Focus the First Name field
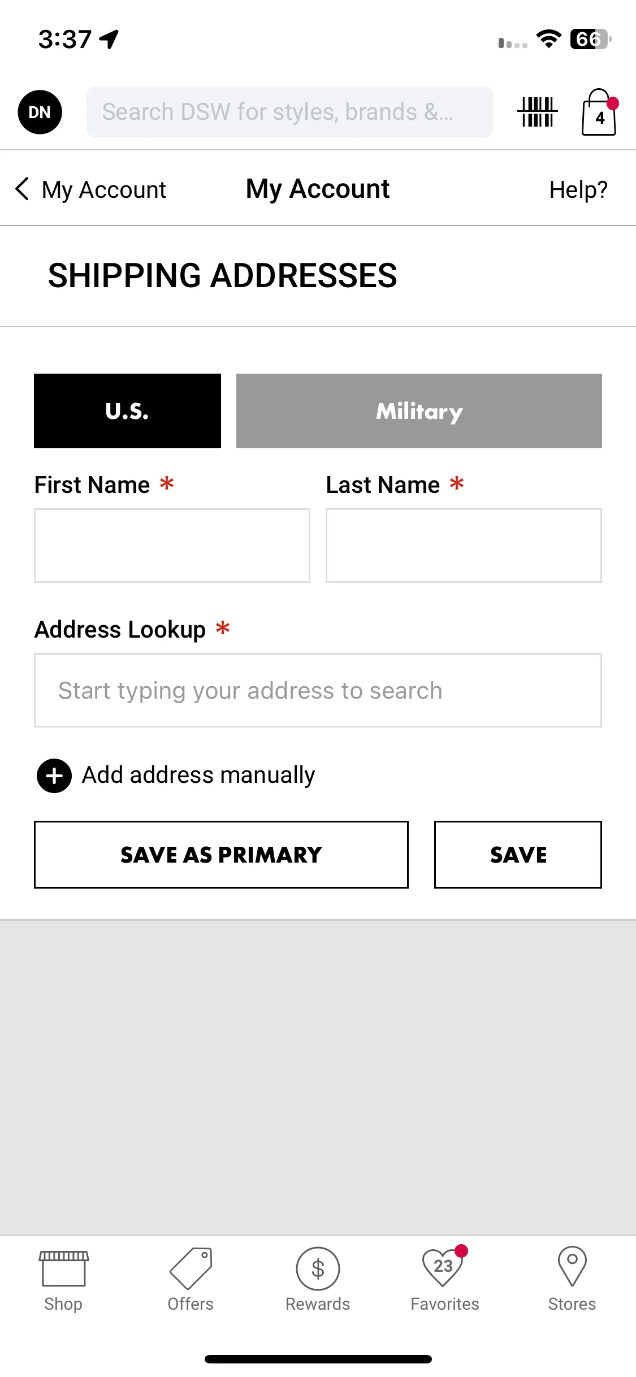Screen dimensions: 636x1377 tap(172, 545)
